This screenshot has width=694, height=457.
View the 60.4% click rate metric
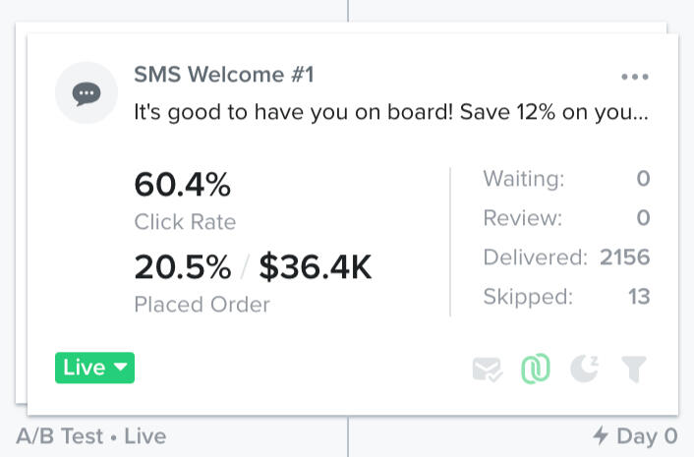pos(182,184)
